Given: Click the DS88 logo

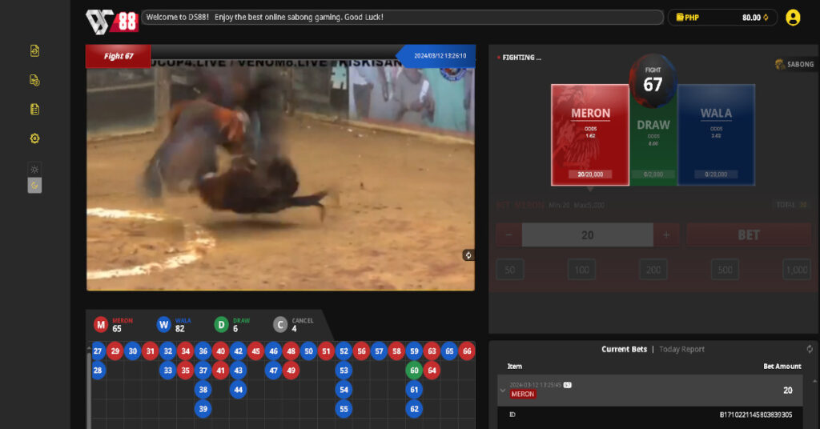Looking at the screenshot, I should tap(112, 18).
